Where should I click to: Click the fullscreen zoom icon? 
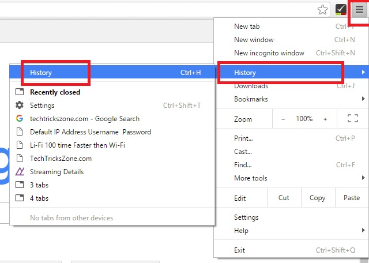point(353,119)
